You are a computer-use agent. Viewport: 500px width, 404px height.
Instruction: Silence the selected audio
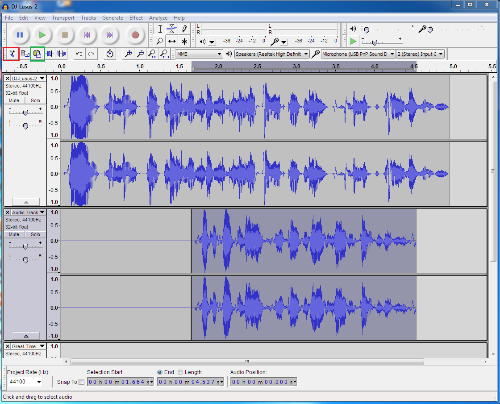tap(62, 54)
